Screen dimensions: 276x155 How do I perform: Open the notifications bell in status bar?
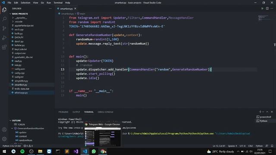(272, 146)
